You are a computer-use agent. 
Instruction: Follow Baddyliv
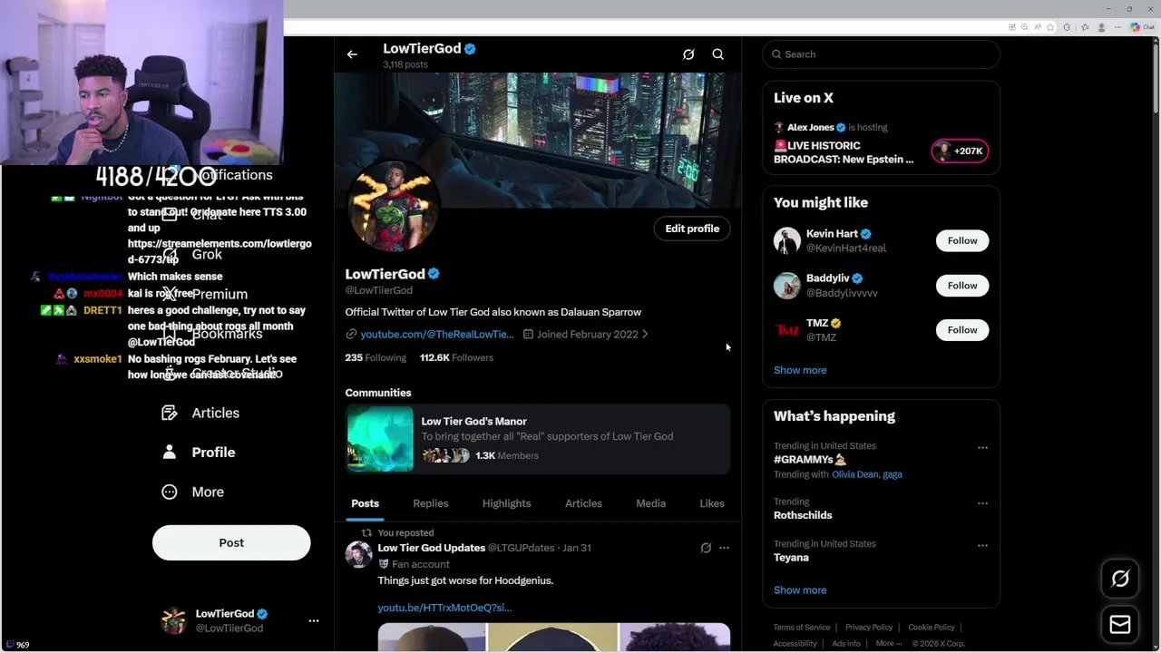pyautogui.click(x=962, y=286)
